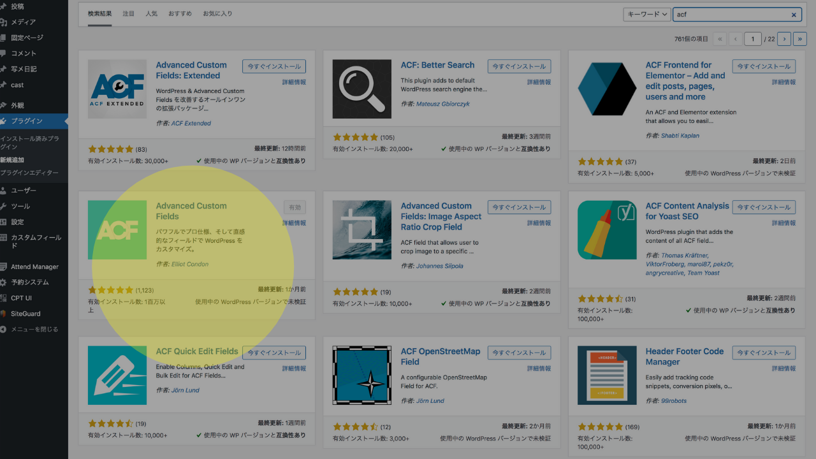Image resolution: width=816 pixels, height=459 pixels.
Task: Click the ACF OpenStreetMap Field compass logo
Action: coord(362,375)
